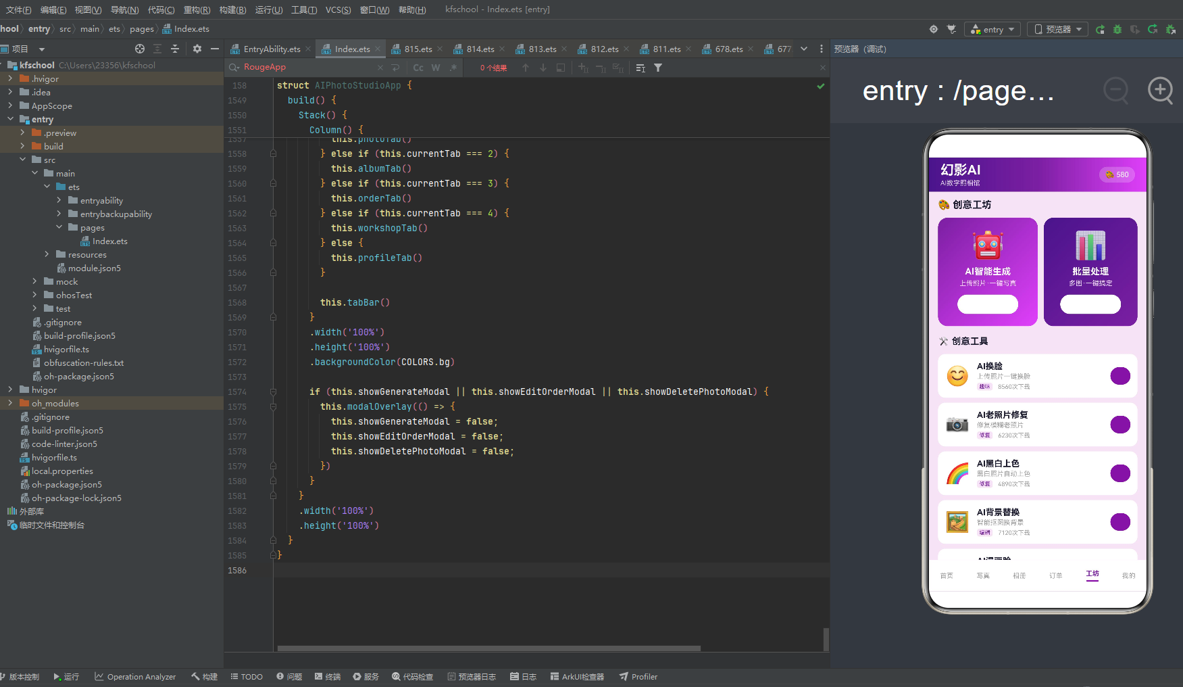Expand the entryability folder
This screenshot has width=1183, height=687.
(59, 200)
